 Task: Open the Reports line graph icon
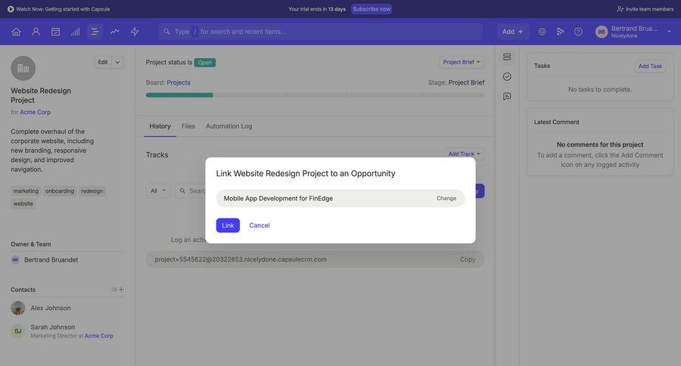(115, 32)
